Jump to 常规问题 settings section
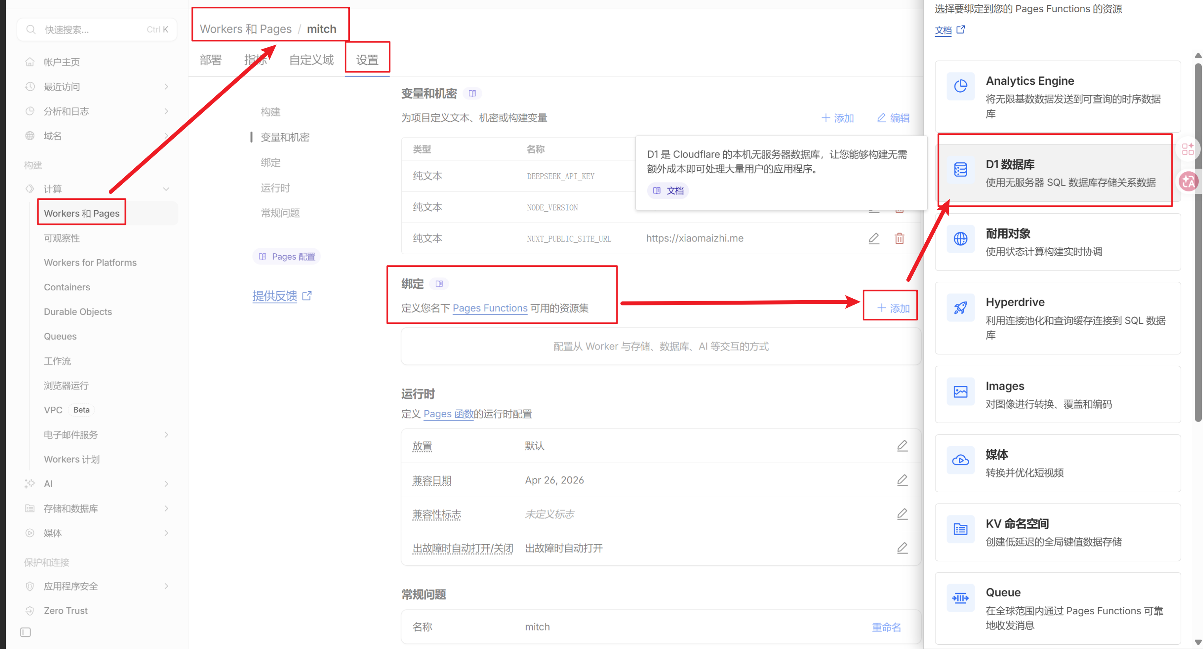Image resolution: width=1203 pixels, height=649 pixels. pyautogui.click(x=280, y=213)
